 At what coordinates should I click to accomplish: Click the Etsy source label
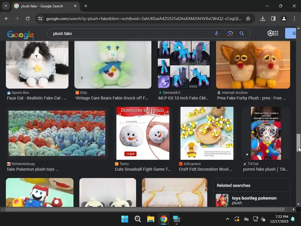coord(83,93)
